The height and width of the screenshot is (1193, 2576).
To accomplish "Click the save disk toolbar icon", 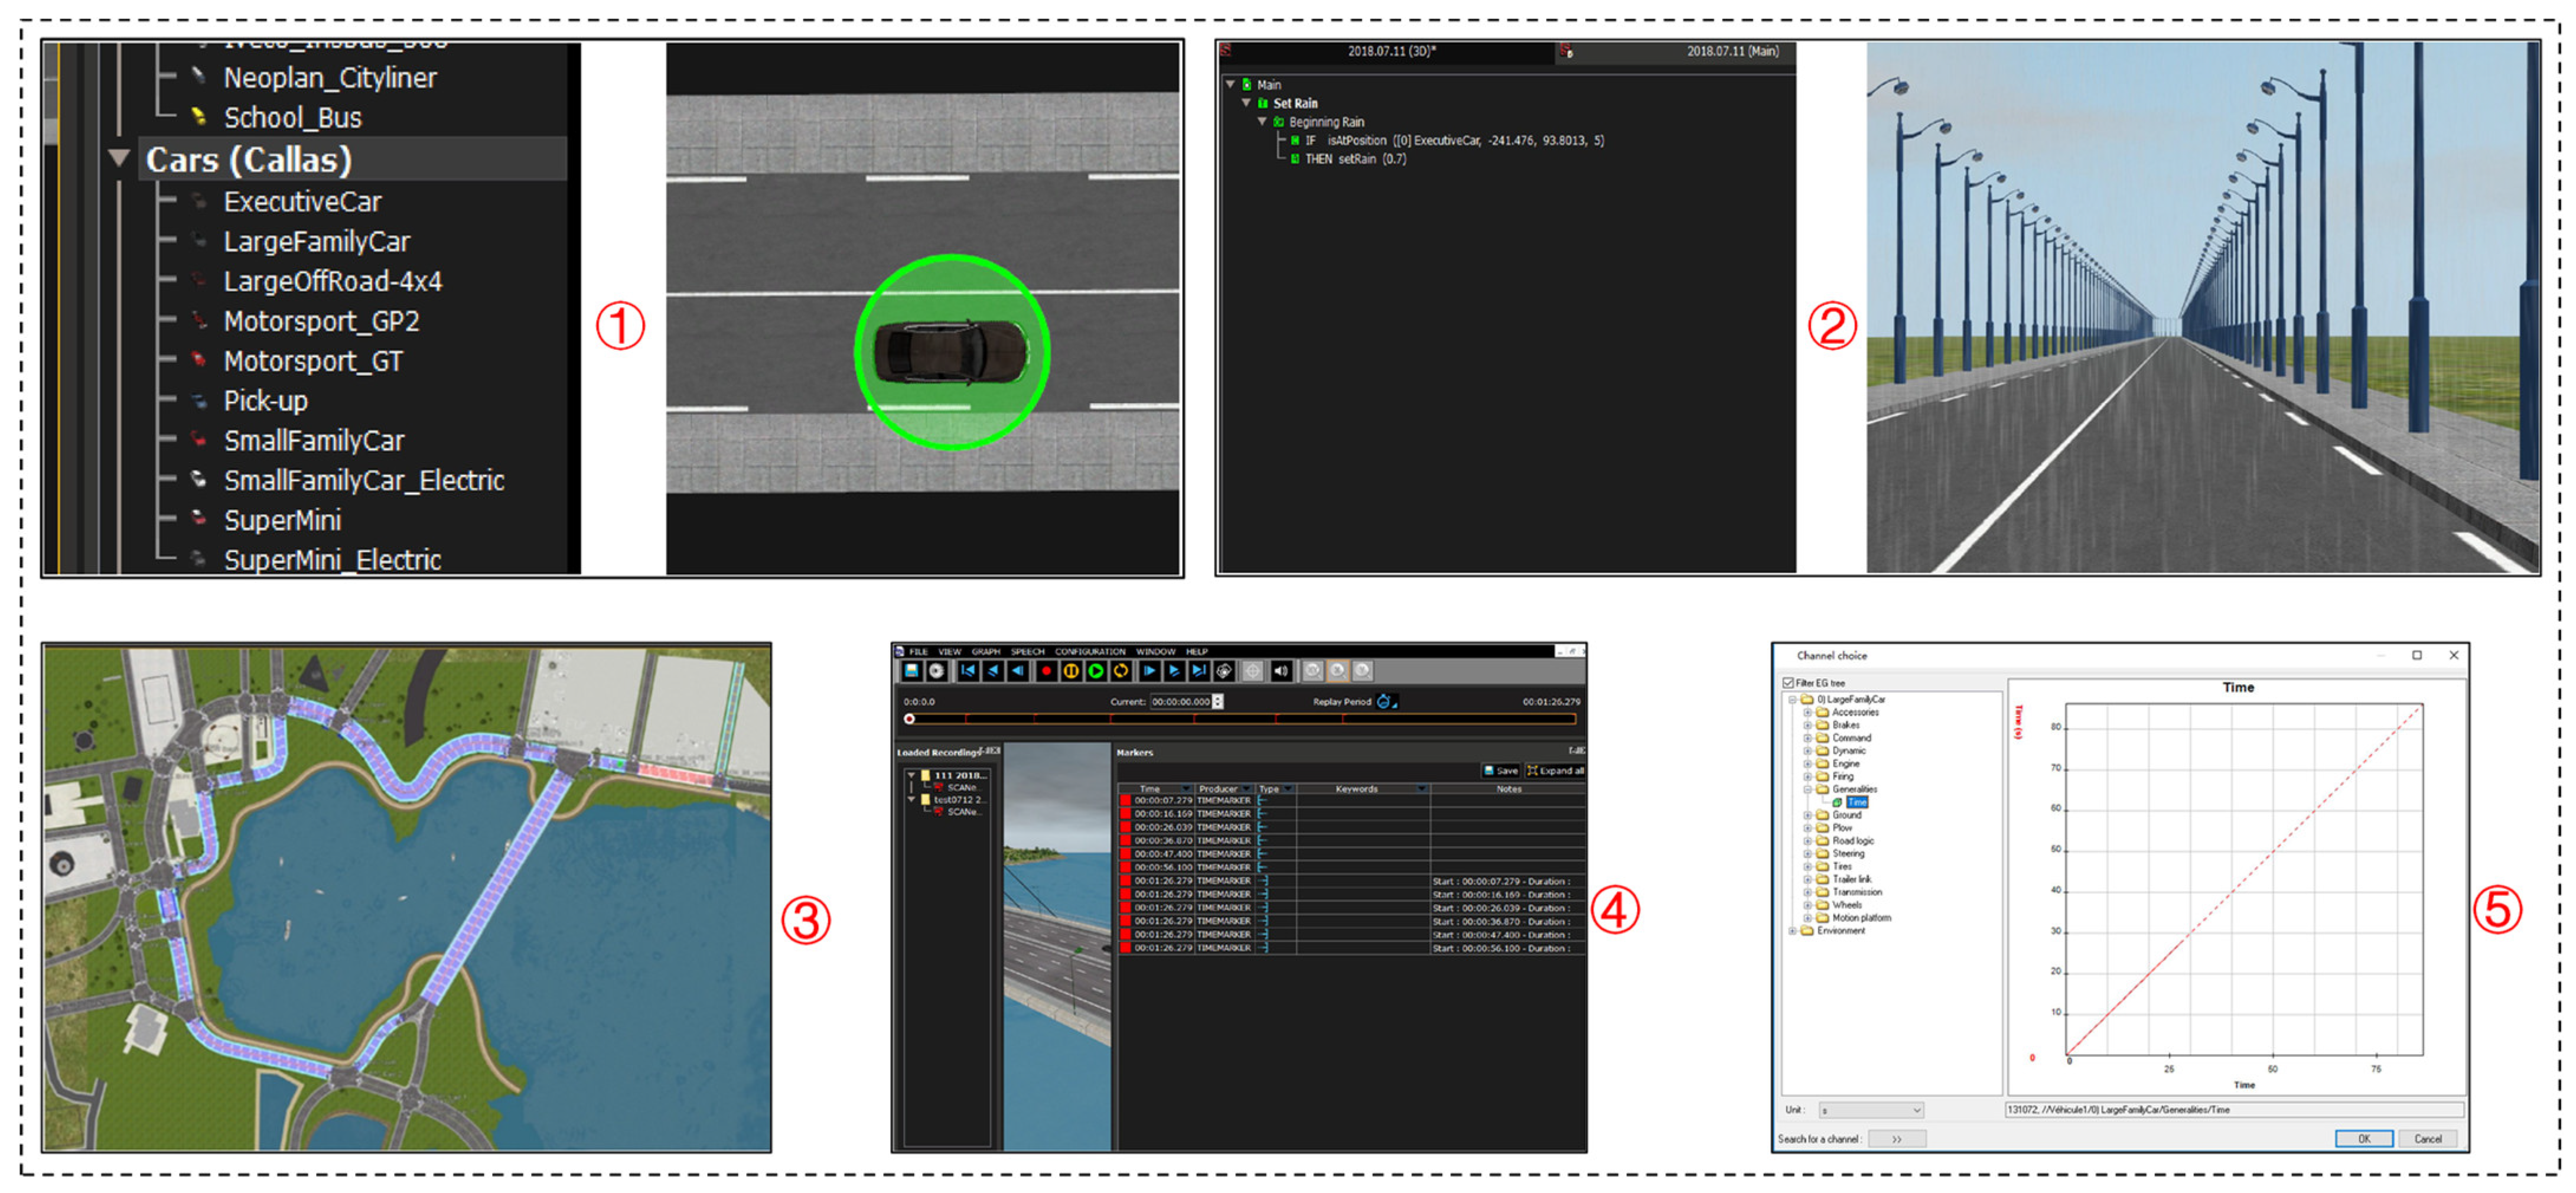I will 911,671.
